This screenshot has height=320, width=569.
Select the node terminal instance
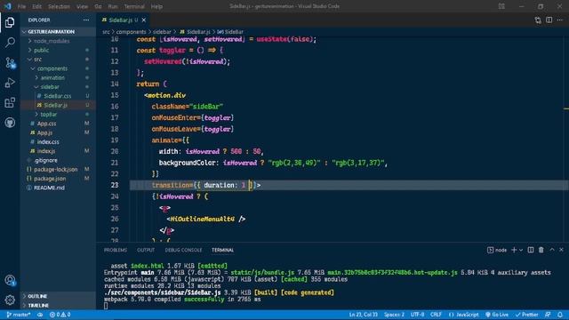tap(497, 250)
